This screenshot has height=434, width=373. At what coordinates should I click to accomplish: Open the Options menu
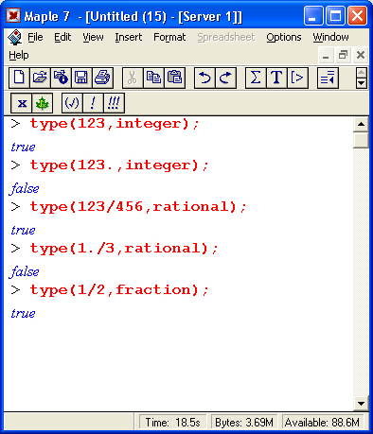tap(284, 37)
